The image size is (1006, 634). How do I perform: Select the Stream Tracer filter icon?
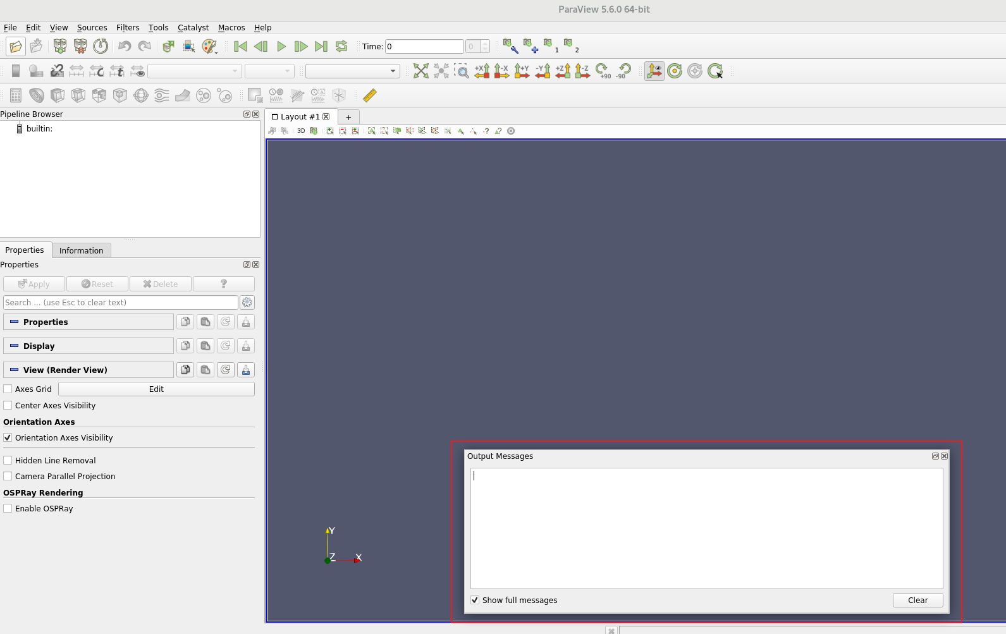(162, 95)
